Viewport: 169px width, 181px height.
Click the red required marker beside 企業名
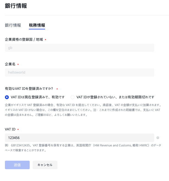[x=18, y=65]
